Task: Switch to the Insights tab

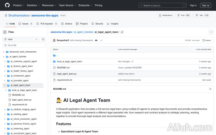Action: pos(113,24)
